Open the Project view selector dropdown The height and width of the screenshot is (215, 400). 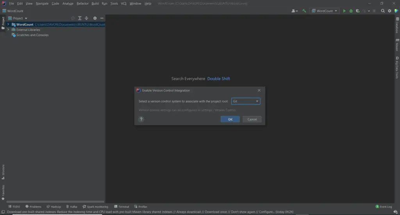(x=18, y=18)
